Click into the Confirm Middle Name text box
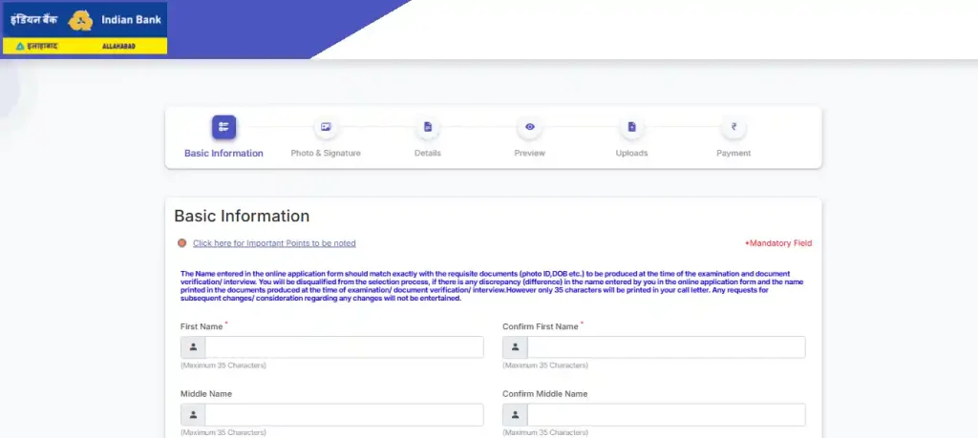 pos(666,415)
